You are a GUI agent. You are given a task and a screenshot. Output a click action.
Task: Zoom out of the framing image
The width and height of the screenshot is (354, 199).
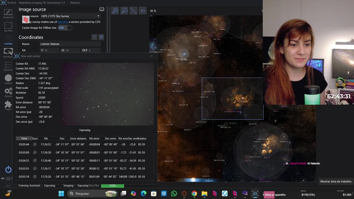(x=124, y=11)
